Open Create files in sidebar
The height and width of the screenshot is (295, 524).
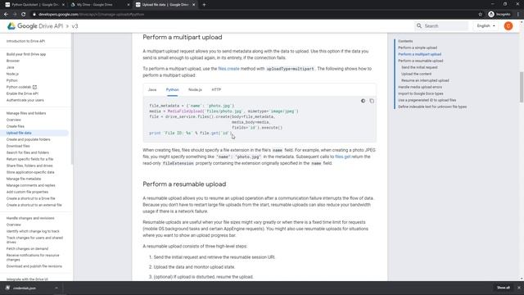pos(16,126)
